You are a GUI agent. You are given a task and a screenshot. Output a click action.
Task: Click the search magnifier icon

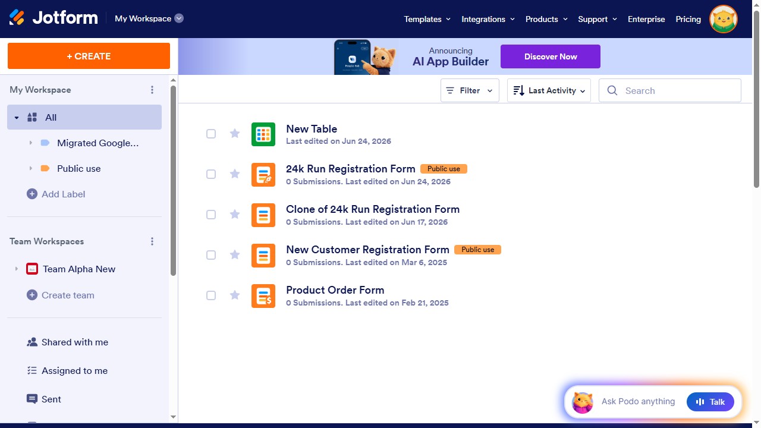(612, 90)
